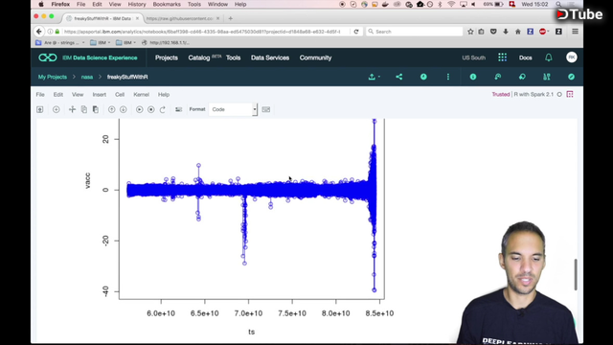Click the compass icon in the action bar
This screenshot has height=345, width=613.
(x=571, y=77)
